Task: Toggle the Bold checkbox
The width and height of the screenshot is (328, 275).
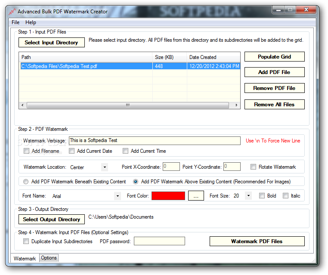Action: pyautogui.click(x=262, y=195)
